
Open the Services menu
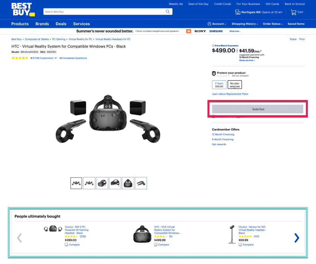click(x=81, y=24)
